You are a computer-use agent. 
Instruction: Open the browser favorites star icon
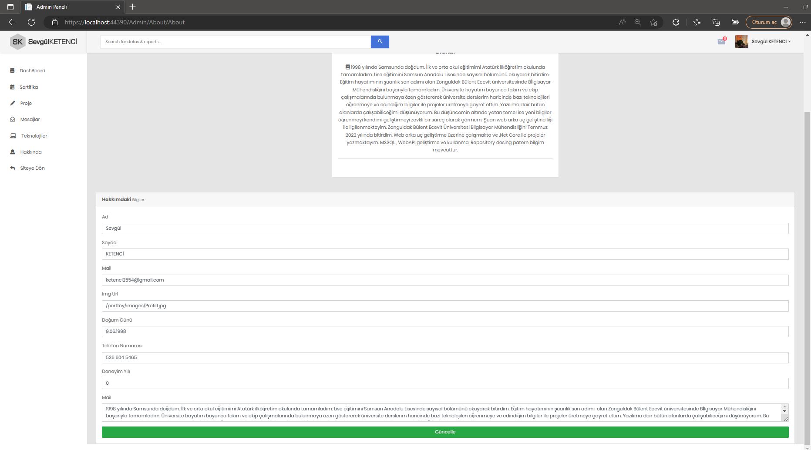[697, 22]
